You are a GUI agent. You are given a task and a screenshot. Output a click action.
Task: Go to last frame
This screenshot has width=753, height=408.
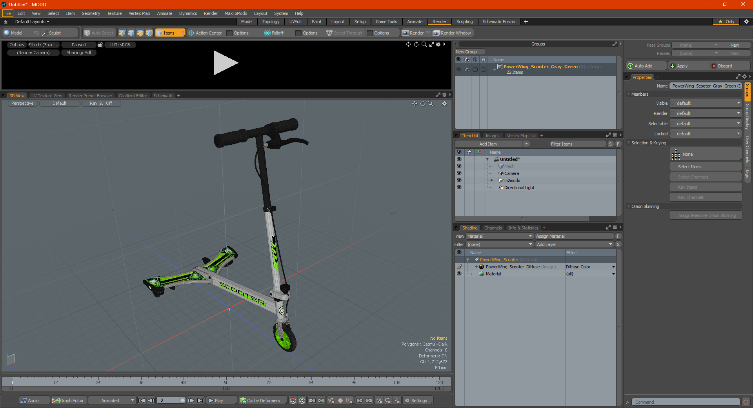pos(200,401)
